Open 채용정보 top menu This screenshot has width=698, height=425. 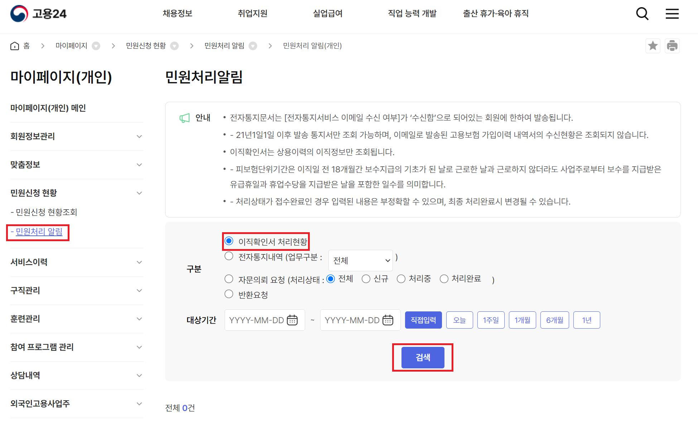[178, 14]
